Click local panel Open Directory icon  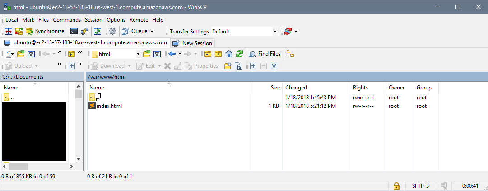(21, 54)
